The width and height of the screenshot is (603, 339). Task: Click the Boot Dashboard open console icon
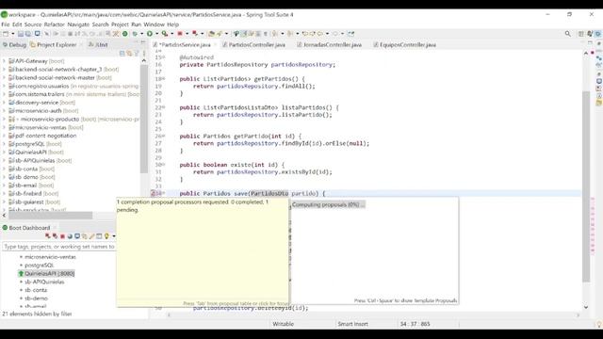[77, 236]
